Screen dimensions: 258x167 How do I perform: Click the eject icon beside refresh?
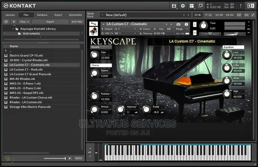[14, 22]
